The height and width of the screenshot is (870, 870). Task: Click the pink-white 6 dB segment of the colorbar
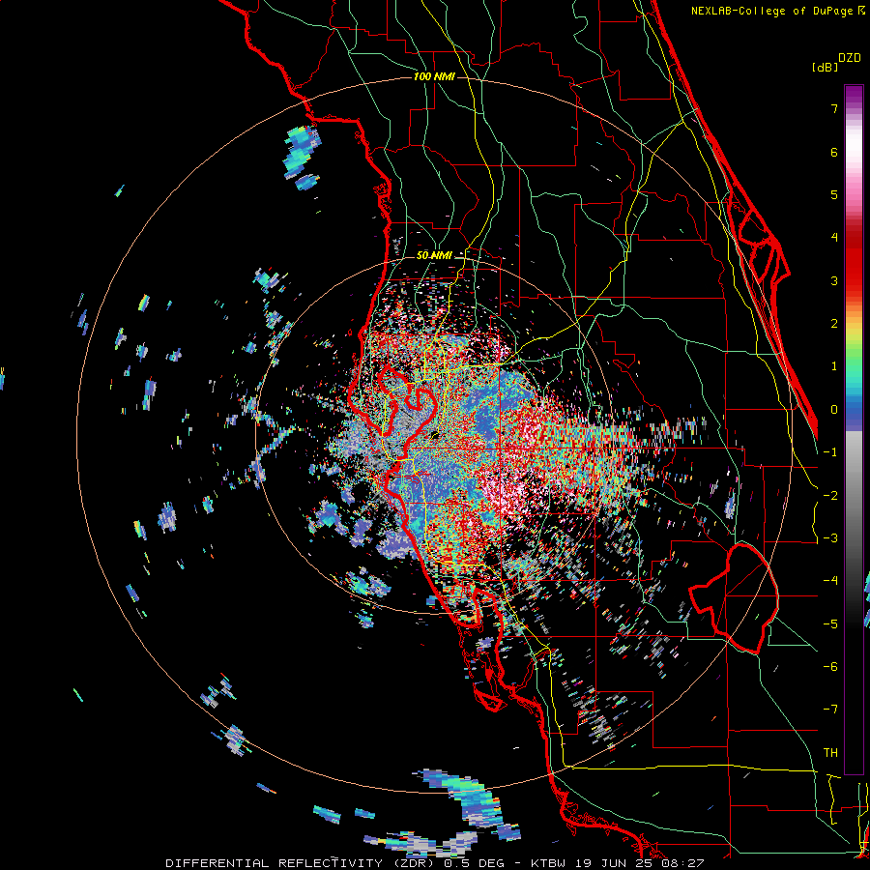click(854, 152)
